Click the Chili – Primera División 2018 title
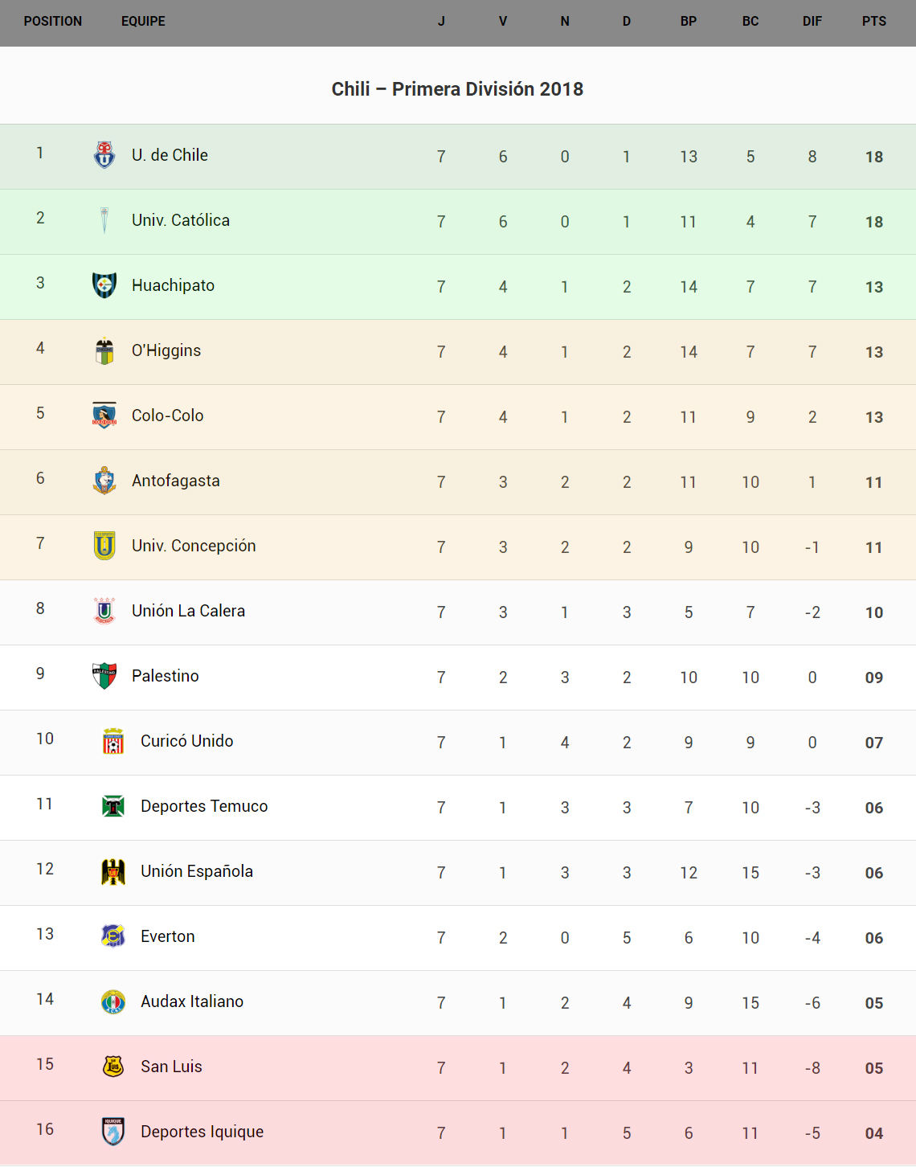The width and height of the screenshot is (916, 1167). pos(457,89)
